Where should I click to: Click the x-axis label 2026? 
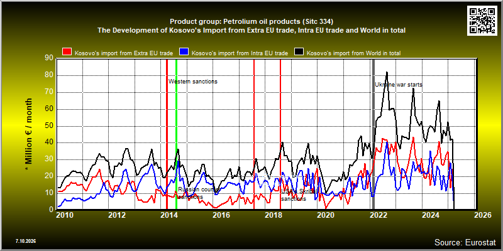pyautogui.click(x=484, y=215)
